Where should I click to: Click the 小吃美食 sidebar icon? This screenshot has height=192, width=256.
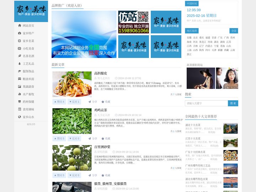pyautogui.click(x=20, y=48)
